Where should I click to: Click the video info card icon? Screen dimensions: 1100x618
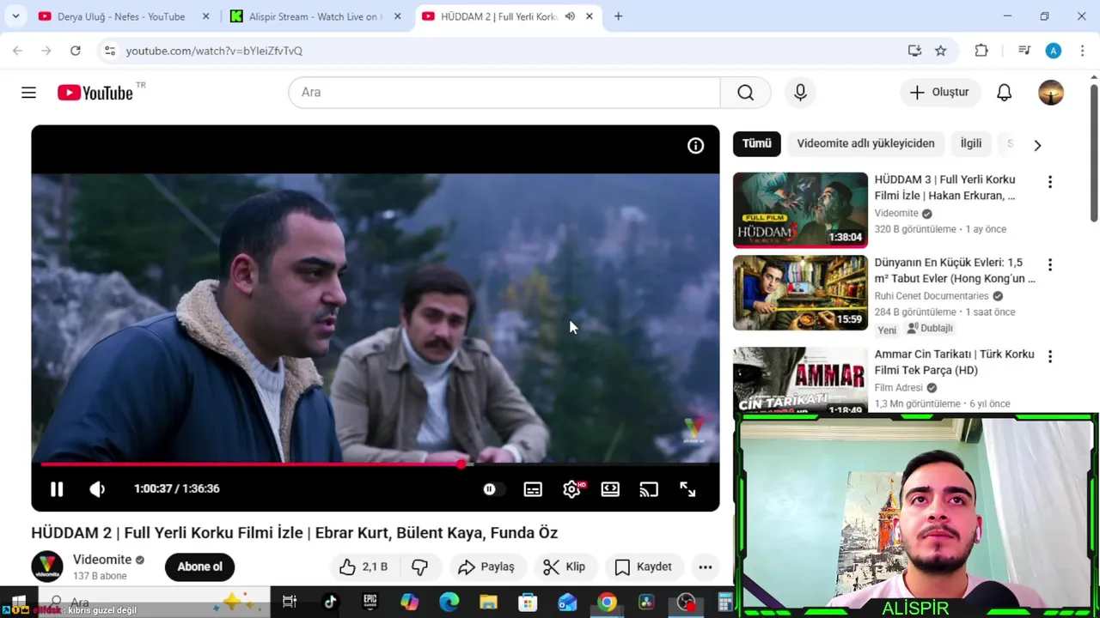pyautogui.click(x=695, y=146)
